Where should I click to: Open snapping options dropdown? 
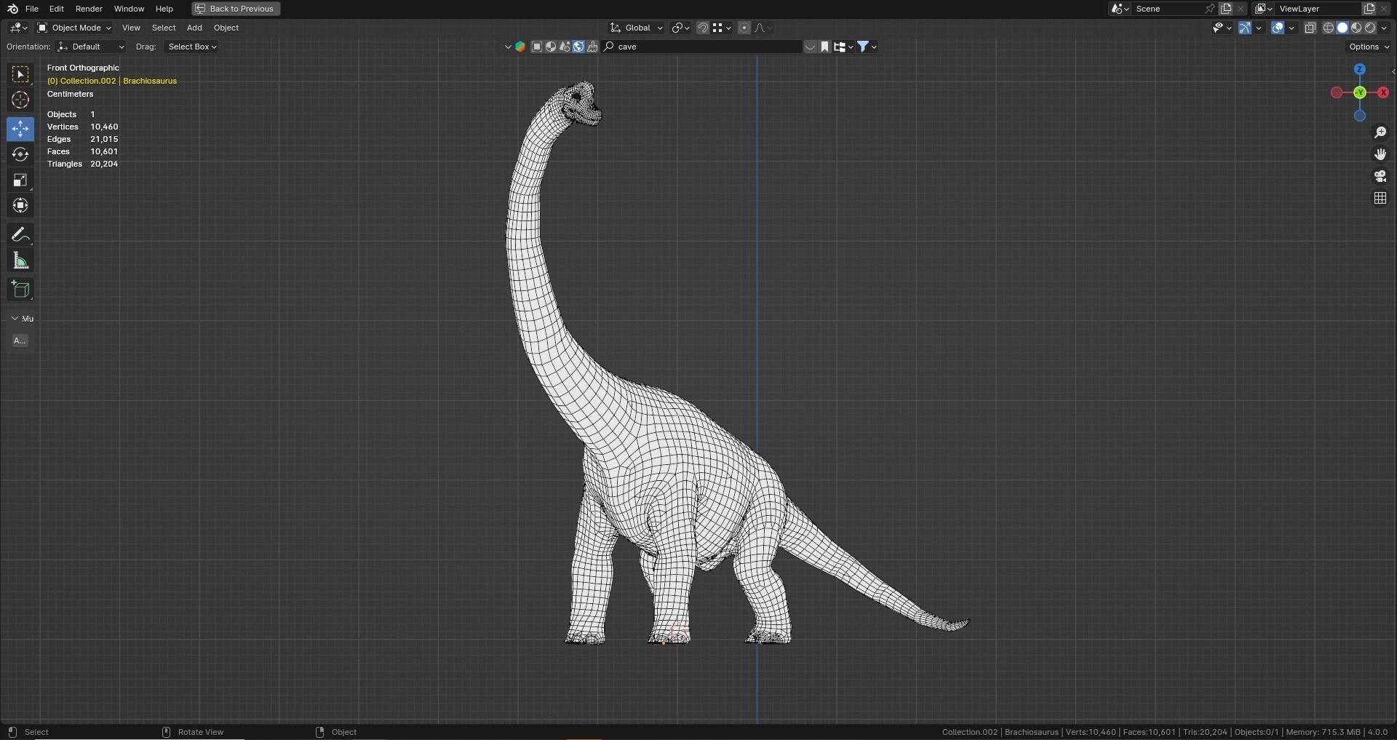(x=722, y=28)
